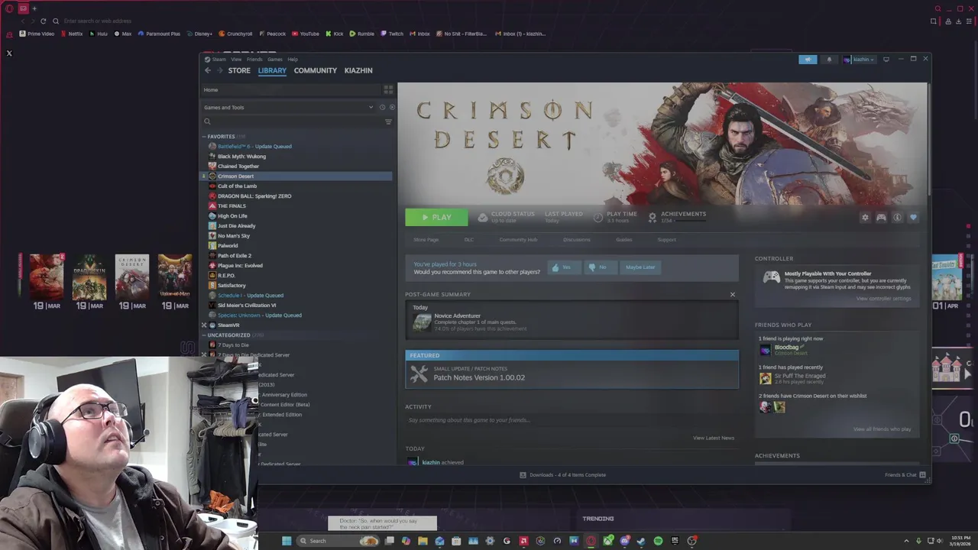Open Crimson Desert Store Page link
Viewport: 978px width, 550px height.
coord(426,240)
